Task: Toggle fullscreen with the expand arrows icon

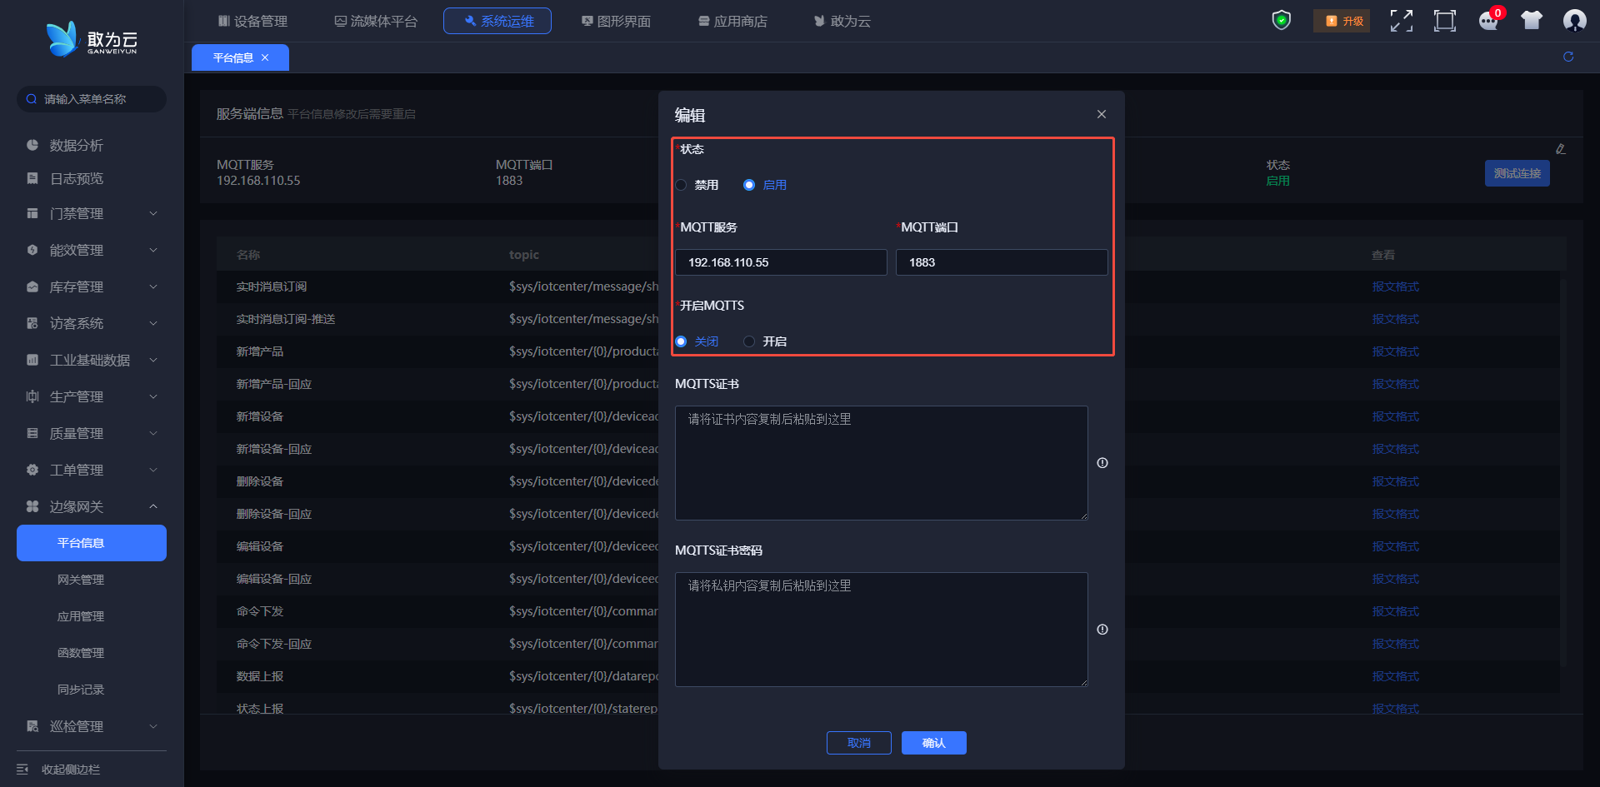Action: 1401,21
